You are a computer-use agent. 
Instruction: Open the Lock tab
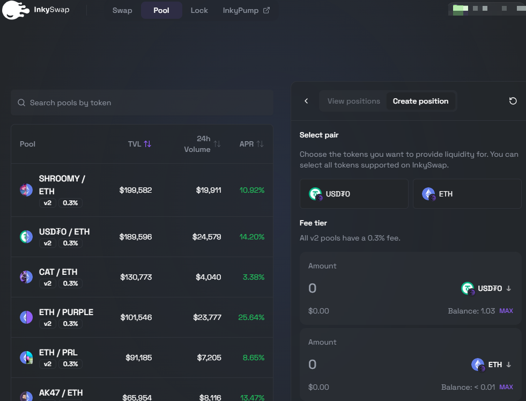click(x=199, y=10)
